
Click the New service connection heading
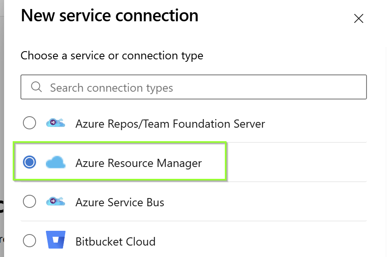pyautogui.click(x=109, y=16)
